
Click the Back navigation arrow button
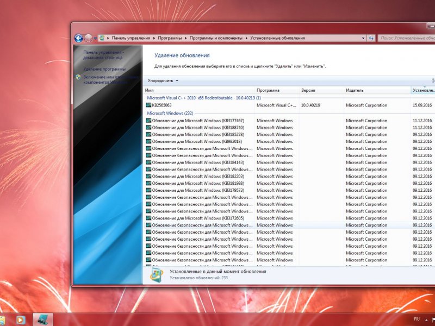point(78,38)
